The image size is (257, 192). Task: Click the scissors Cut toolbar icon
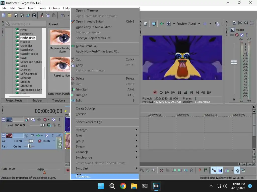(42, 15)
